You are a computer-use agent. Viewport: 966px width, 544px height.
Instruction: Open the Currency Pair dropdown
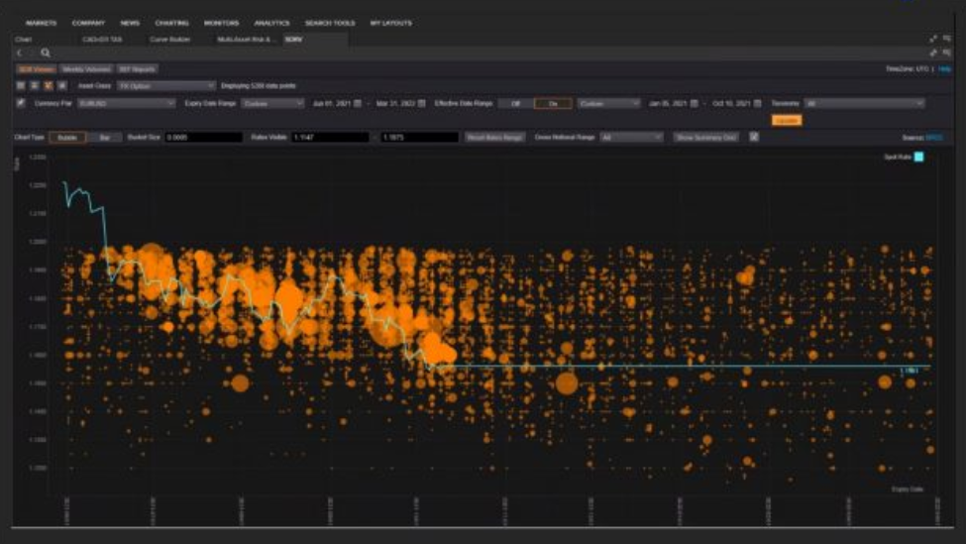(x=126, y=103)
